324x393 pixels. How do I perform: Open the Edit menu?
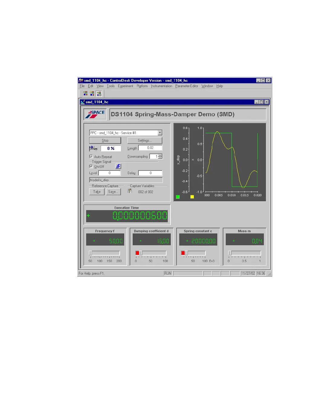[x=91, y=86]
